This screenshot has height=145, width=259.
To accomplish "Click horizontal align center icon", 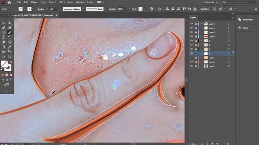I will [173, 9].
